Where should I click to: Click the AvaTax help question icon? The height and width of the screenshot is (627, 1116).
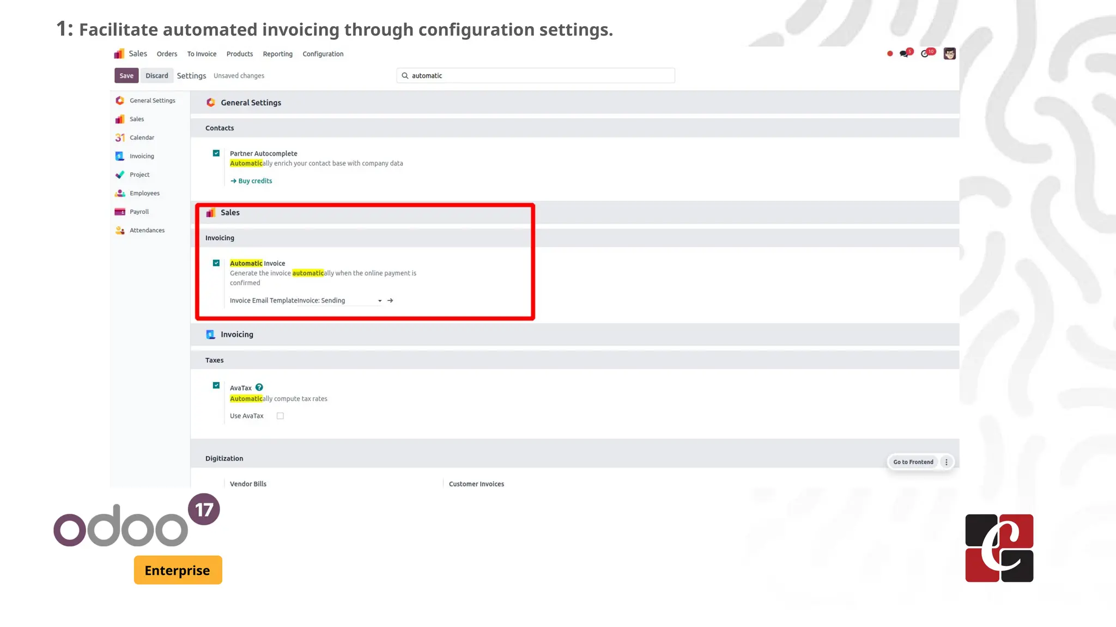tap(259, 388)
